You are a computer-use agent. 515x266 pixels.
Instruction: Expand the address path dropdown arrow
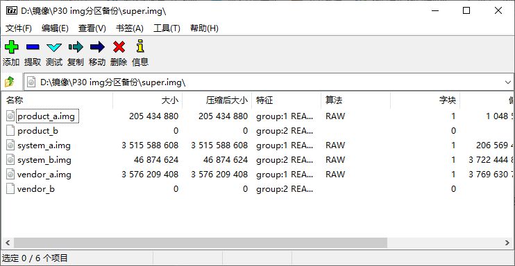pos(508,82)
